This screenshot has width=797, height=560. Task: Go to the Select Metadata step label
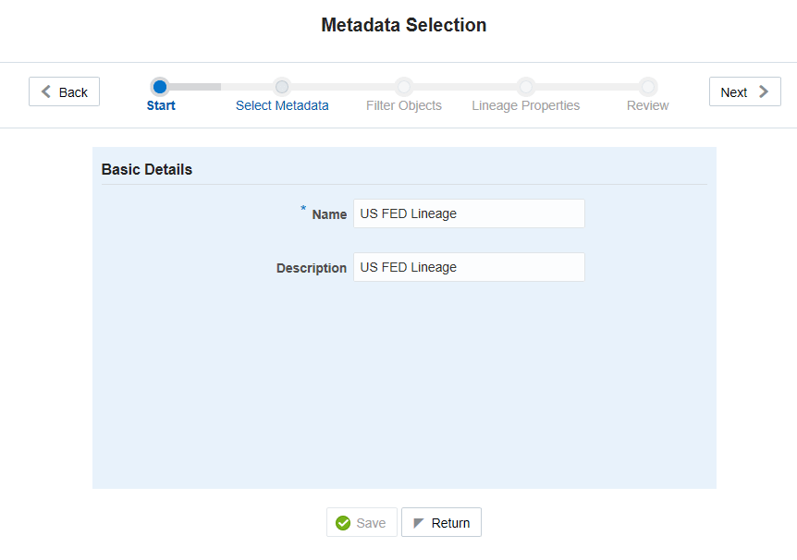[282, 105]
